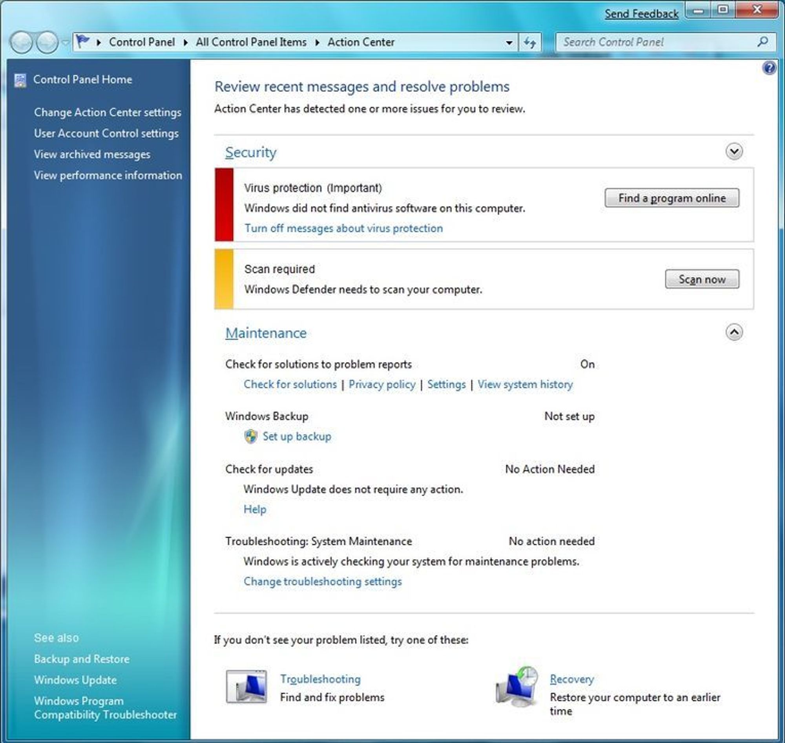
Task: Click All Control Panel Items breadcrumb
Action: [x=251, y=42]
